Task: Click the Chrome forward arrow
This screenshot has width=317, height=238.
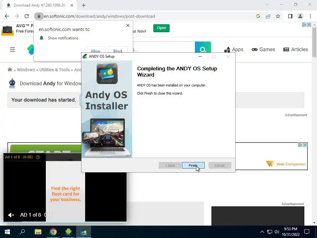Action: (x=17, y=16)
